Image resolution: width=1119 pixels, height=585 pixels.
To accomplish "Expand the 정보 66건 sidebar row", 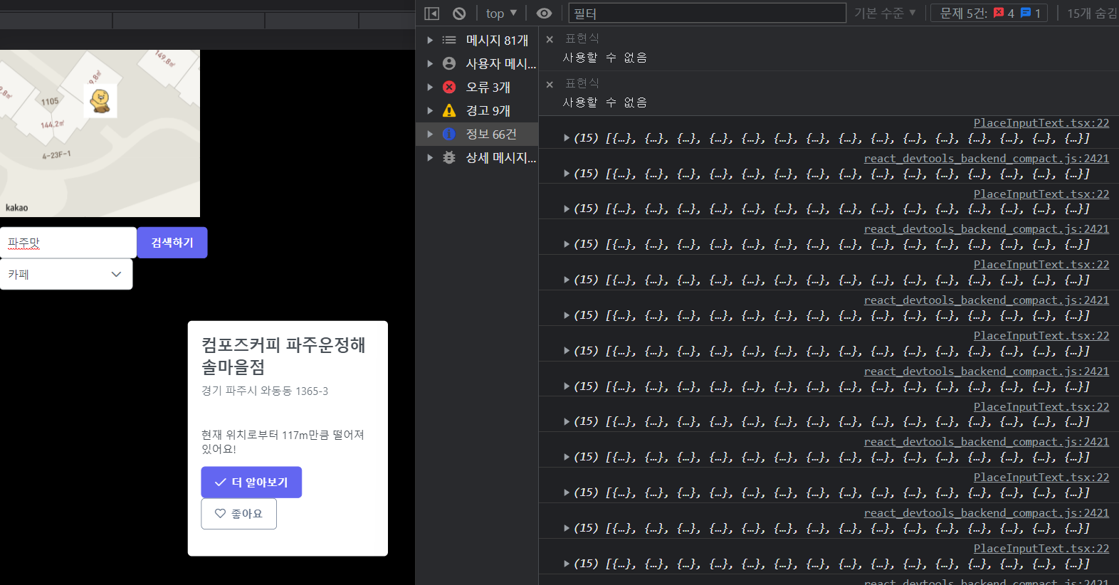I will pos(430,135).
